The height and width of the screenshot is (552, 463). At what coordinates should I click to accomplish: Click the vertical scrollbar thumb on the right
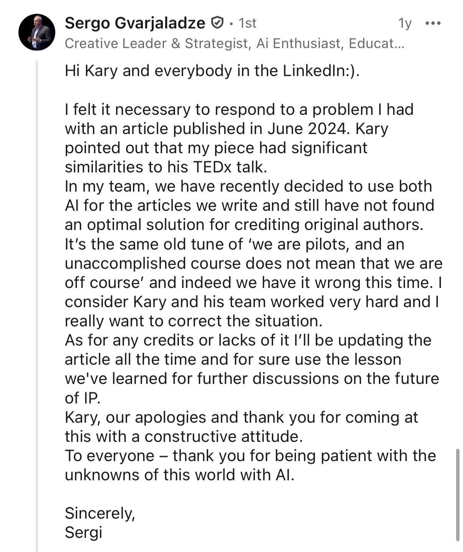[458, 494]
